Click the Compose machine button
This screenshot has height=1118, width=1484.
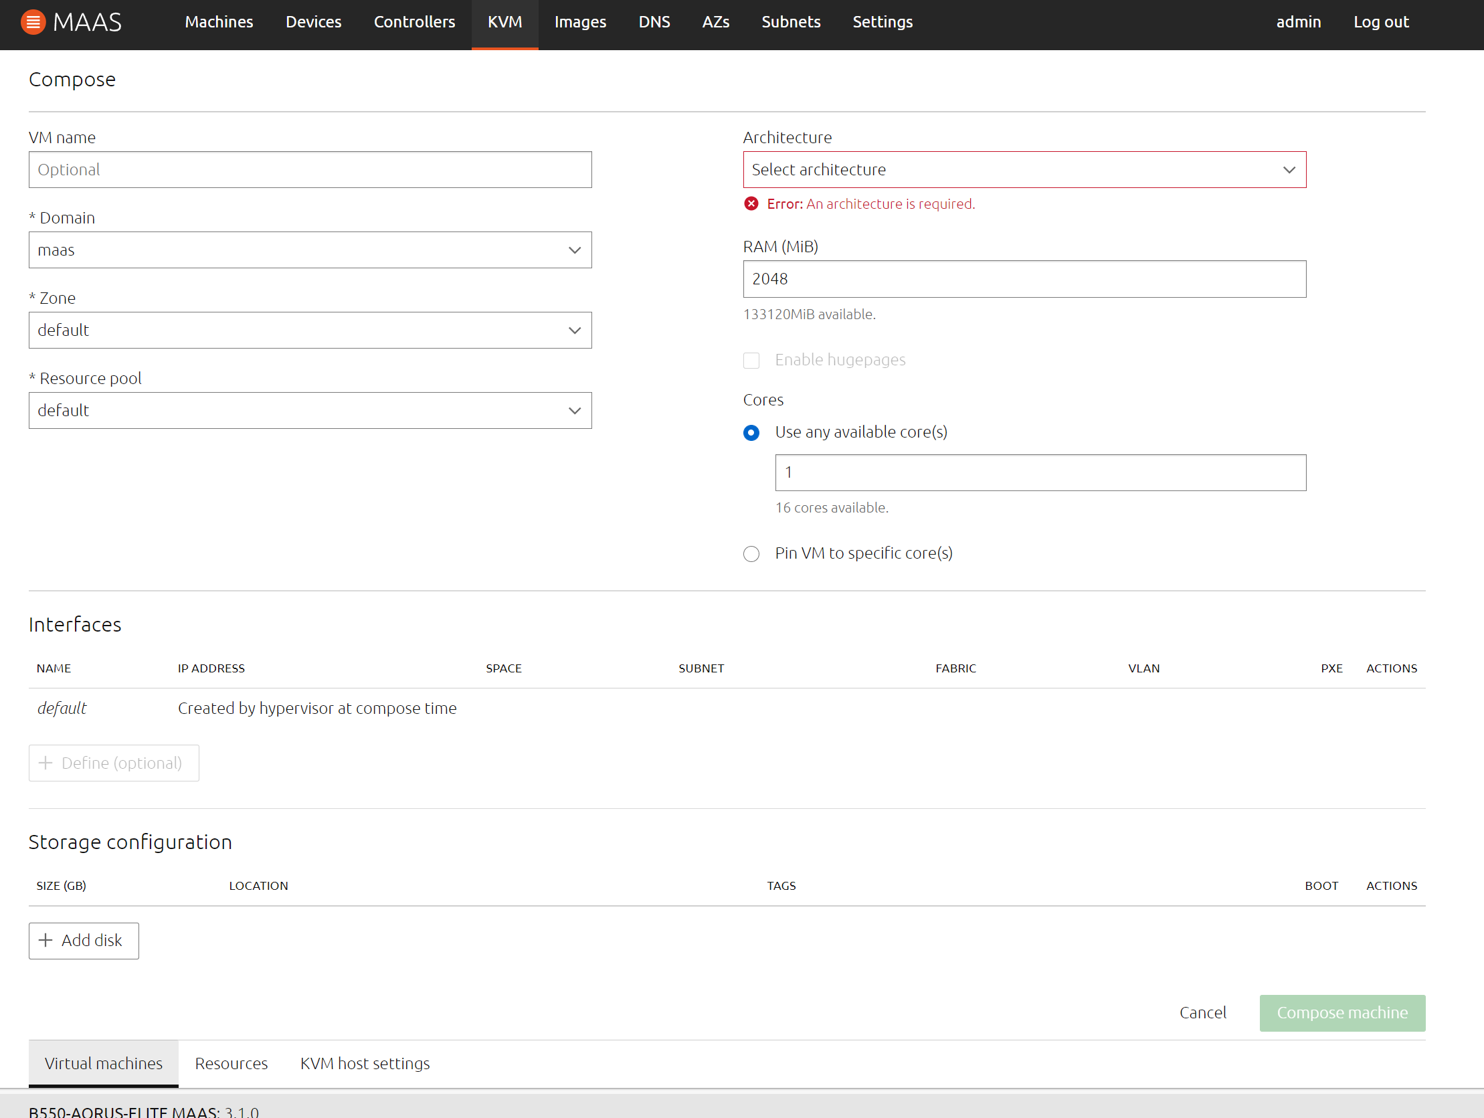pos(1341,1013)
